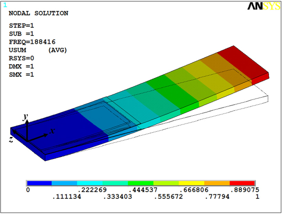Image resolution: width=282 pixels, height=214 pixels.
Task: Select the red legend color band
Action: pos(242,183)
